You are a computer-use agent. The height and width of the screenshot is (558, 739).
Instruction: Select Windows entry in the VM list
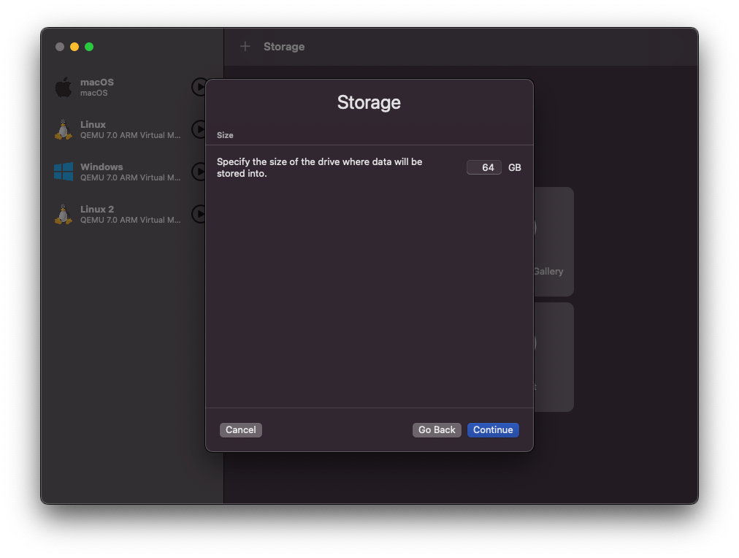(x=127, y=172)
